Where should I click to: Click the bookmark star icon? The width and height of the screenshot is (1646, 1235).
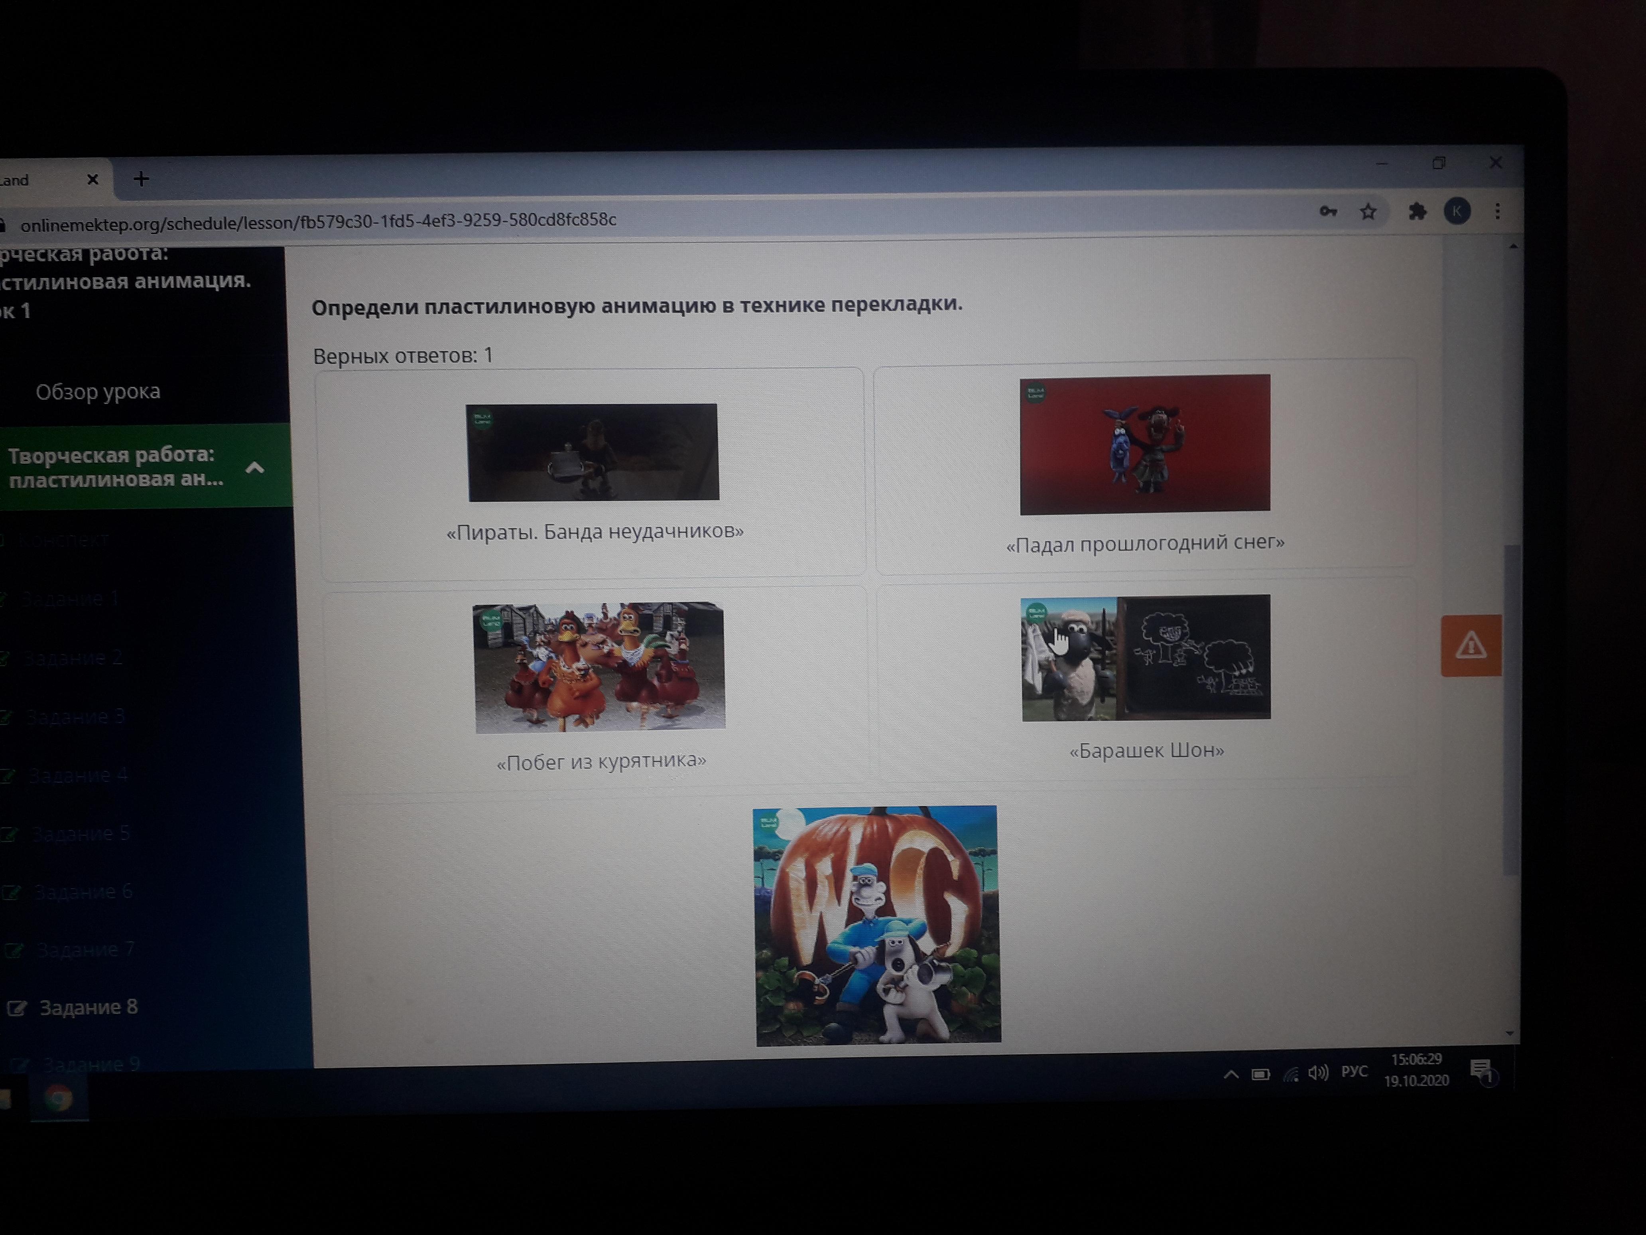1368,212
